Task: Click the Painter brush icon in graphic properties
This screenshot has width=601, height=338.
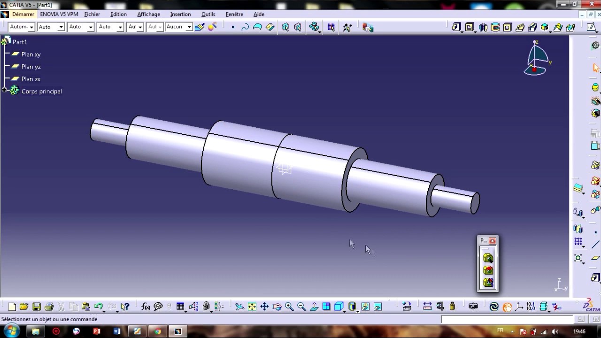Action: (x=200, y=27)
